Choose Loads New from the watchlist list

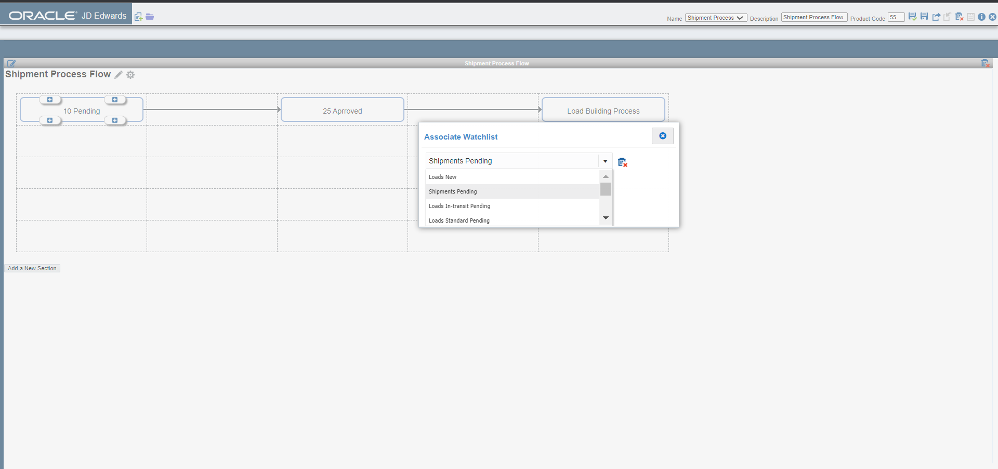[x=513, y=177]
